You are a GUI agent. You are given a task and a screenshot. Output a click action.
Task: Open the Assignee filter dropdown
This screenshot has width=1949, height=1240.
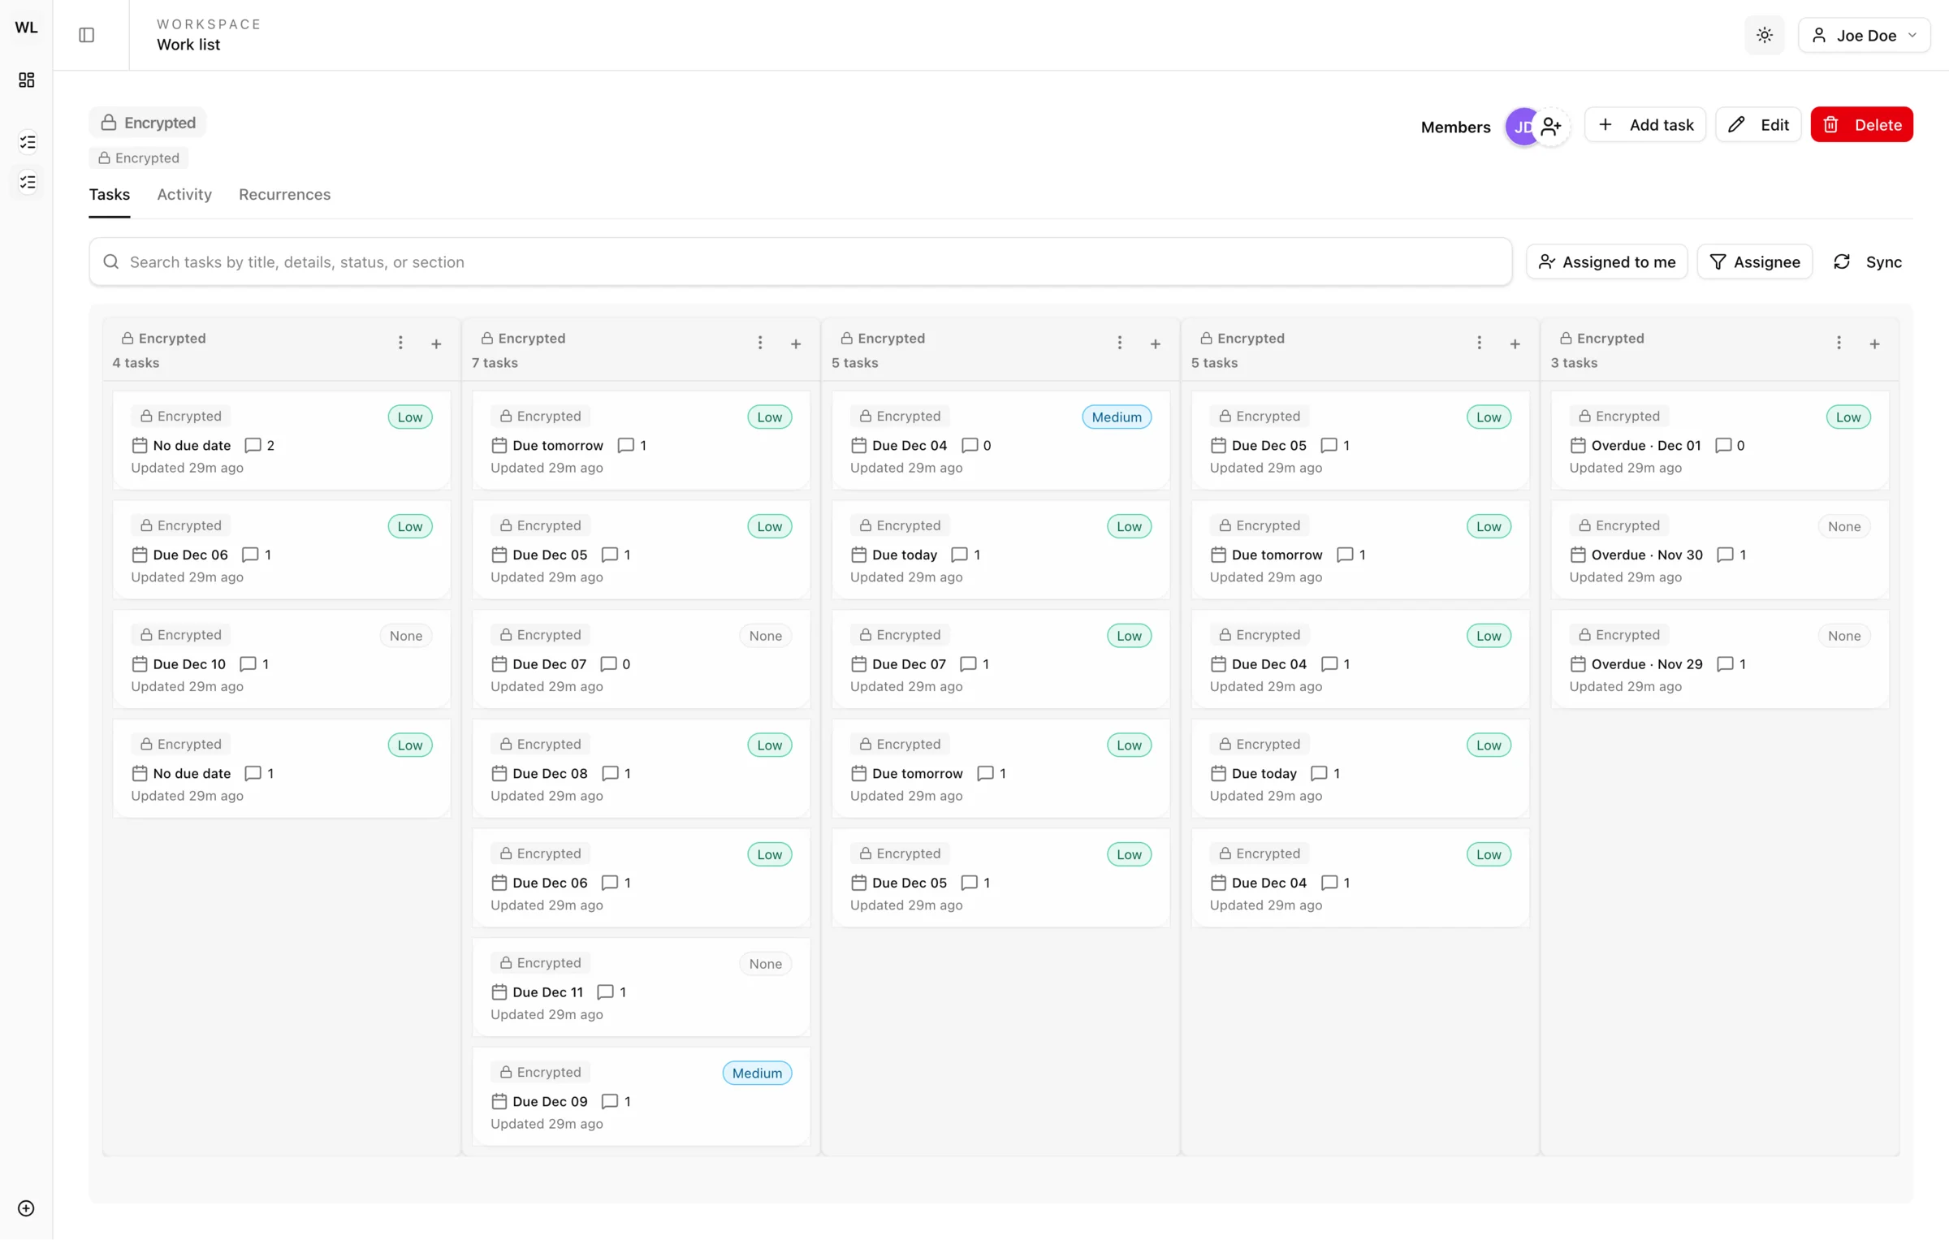(1754, 261)
